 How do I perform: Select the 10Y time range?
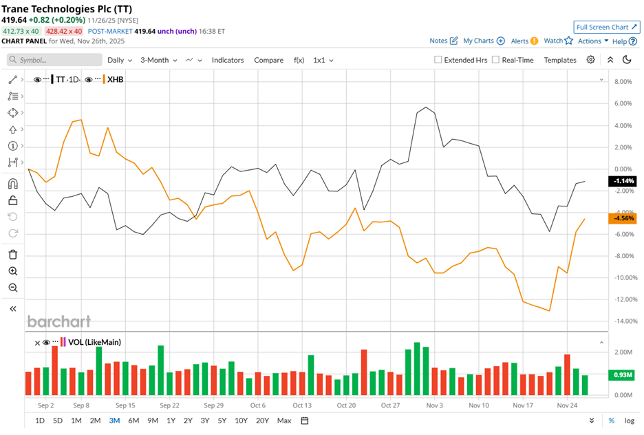241,421
